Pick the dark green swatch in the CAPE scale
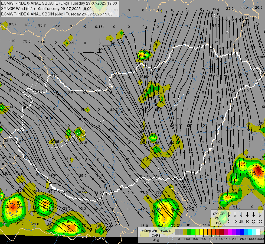 [x=189, y=232]
